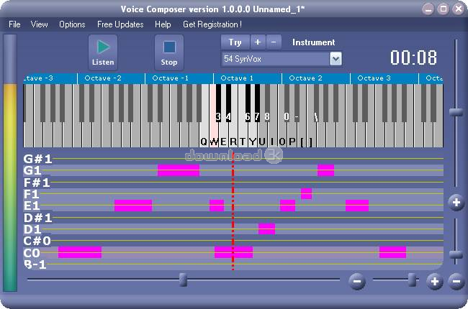The image size is (468, 309).
Task: Open the File menu
Action: (14, 24)
